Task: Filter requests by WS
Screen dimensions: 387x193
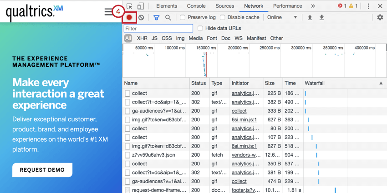Action: point(239,38)
